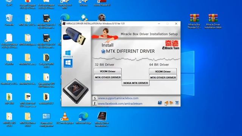Open the facebook.com/amiracleteam link

120,104
